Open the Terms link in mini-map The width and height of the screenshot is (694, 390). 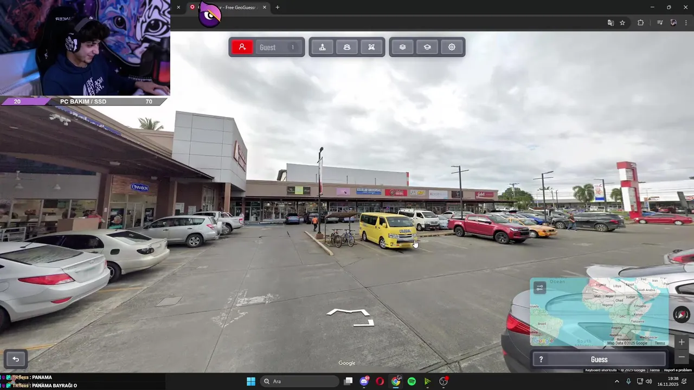(x=659, y=343)
